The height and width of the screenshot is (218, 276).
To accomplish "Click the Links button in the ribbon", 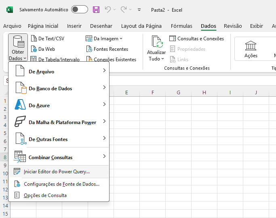I will pos(179,60).
